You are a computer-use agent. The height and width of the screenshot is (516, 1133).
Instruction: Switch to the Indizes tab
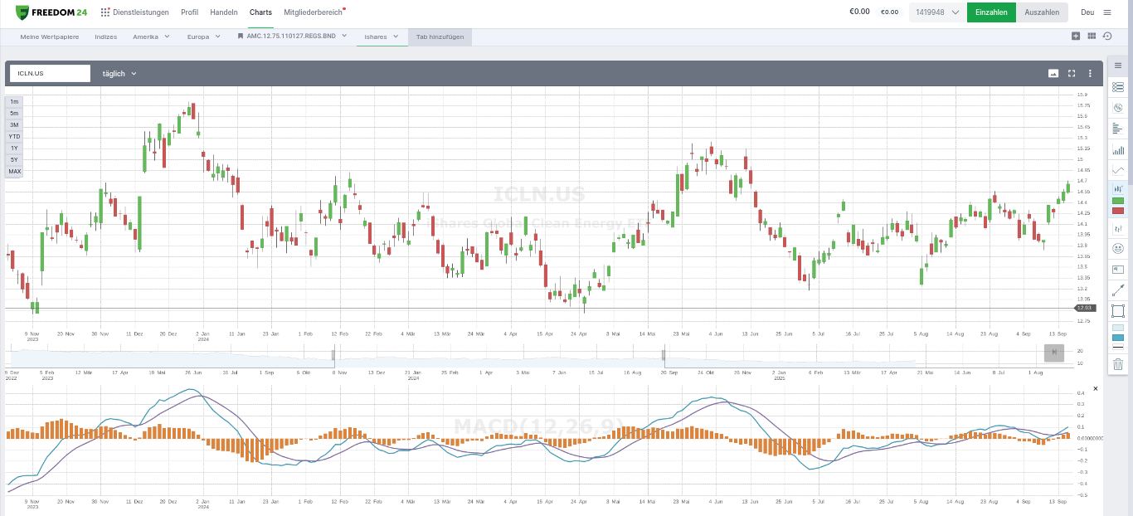tap(106, 37)
